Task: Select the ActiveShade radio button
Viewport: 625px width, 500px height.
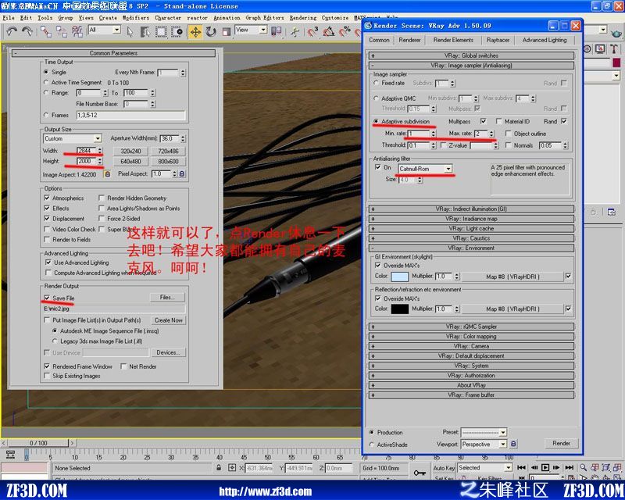Action: 372,445
